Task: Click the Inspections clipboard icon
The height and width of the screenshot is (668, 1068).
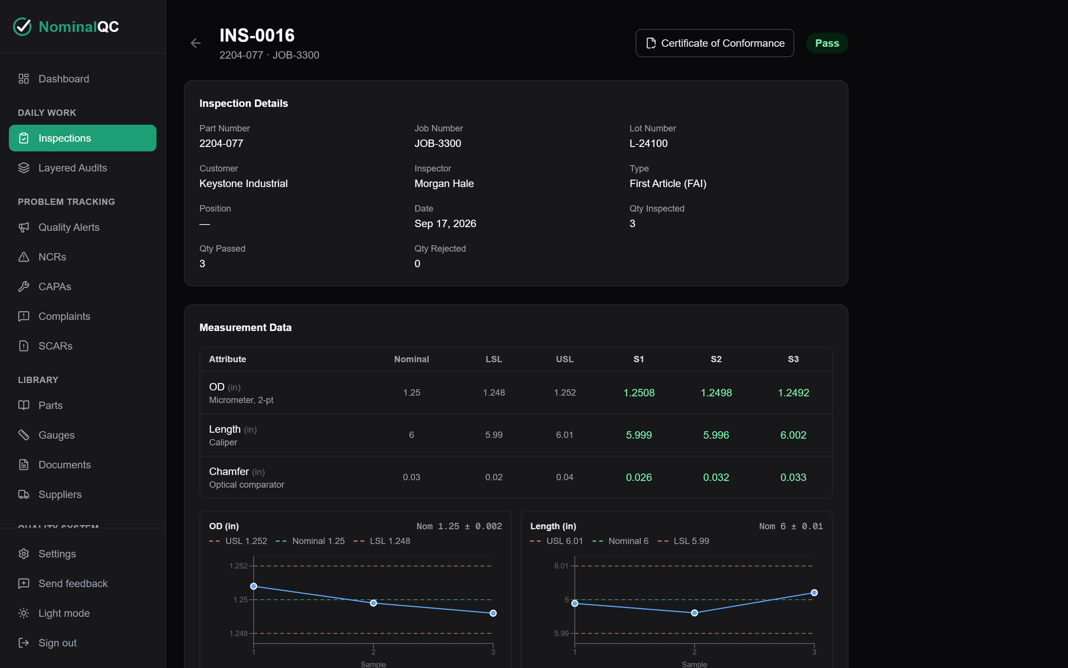Action: click(24, 138)
